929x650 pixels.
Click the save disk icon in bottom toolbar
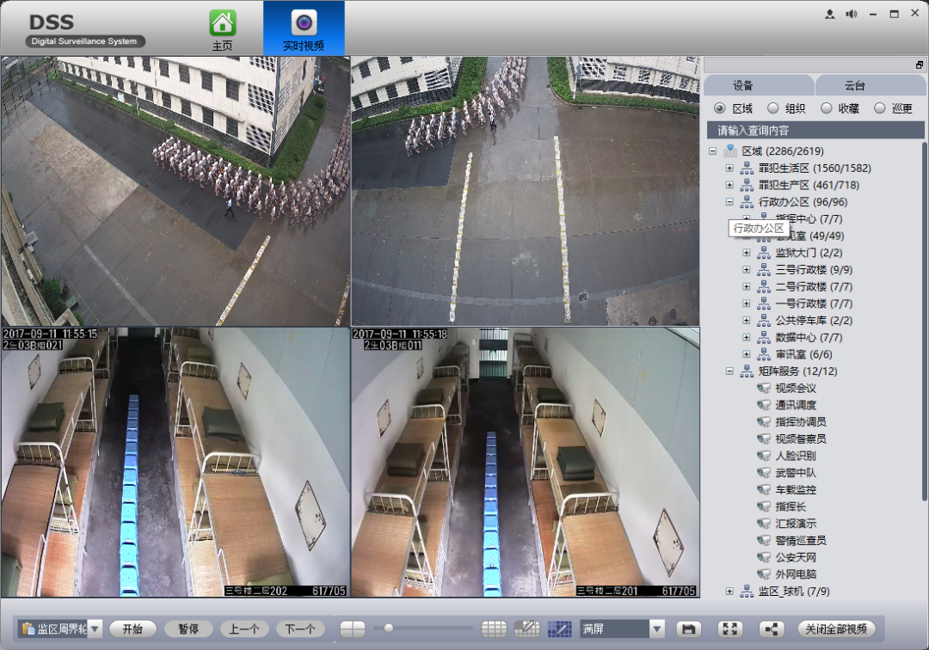coord(688,629)
